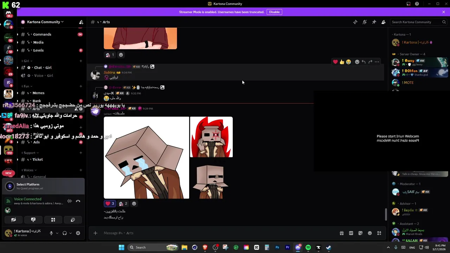Image resolution: width=450 pixels, height=253 pixels.
Task: React with red heart on hovered message
Action: [335, 62]
